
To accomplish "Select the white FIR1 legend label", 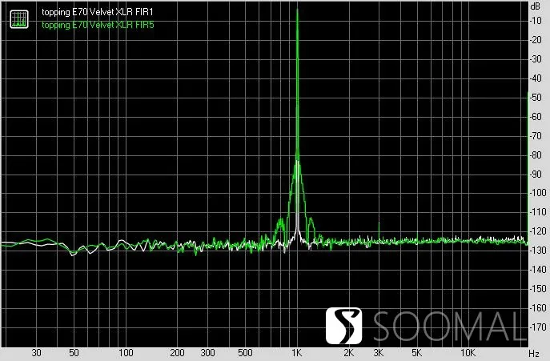I will tap(98, 12).
